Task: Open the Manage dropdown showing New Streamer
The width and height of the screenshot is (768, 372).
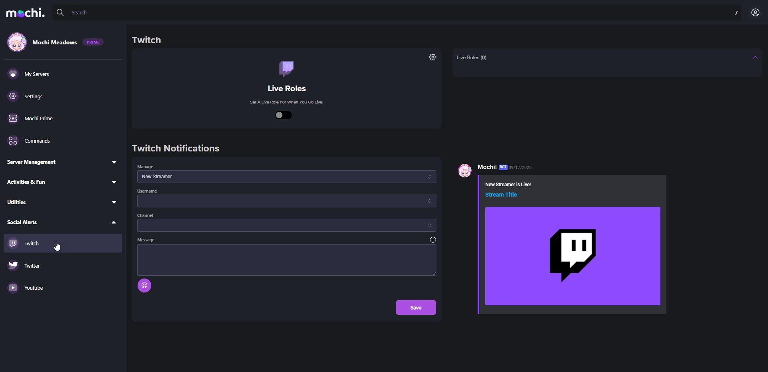Action: click(286, 177)
